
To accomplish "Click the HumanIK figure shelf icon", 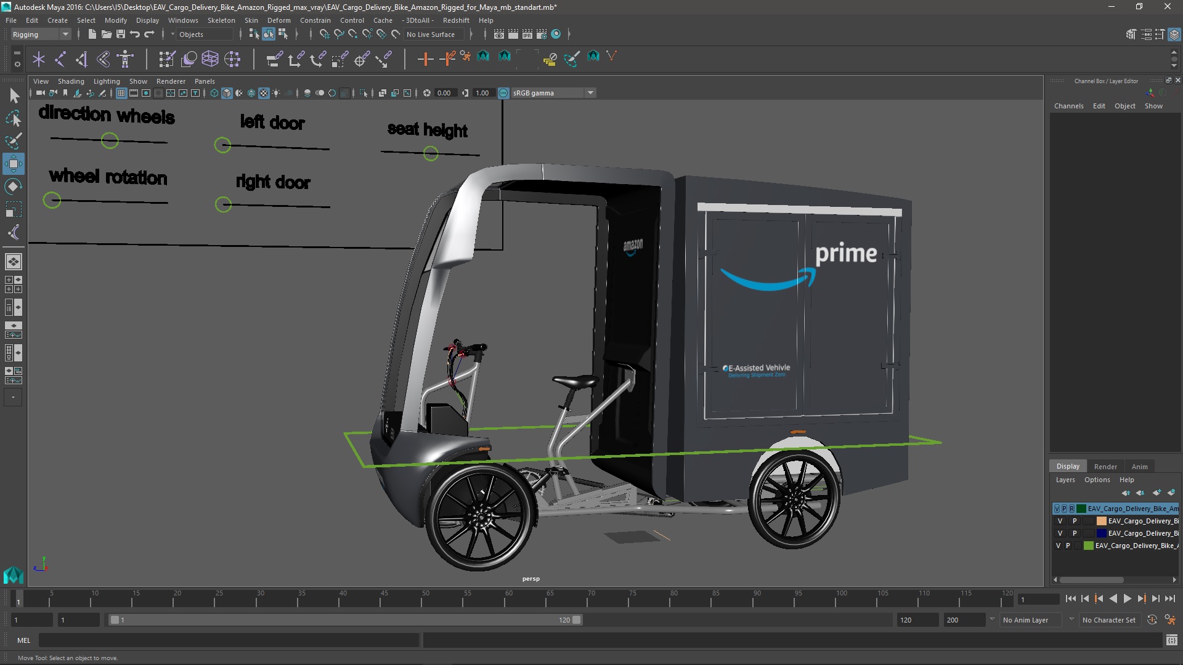I will 126,59.
